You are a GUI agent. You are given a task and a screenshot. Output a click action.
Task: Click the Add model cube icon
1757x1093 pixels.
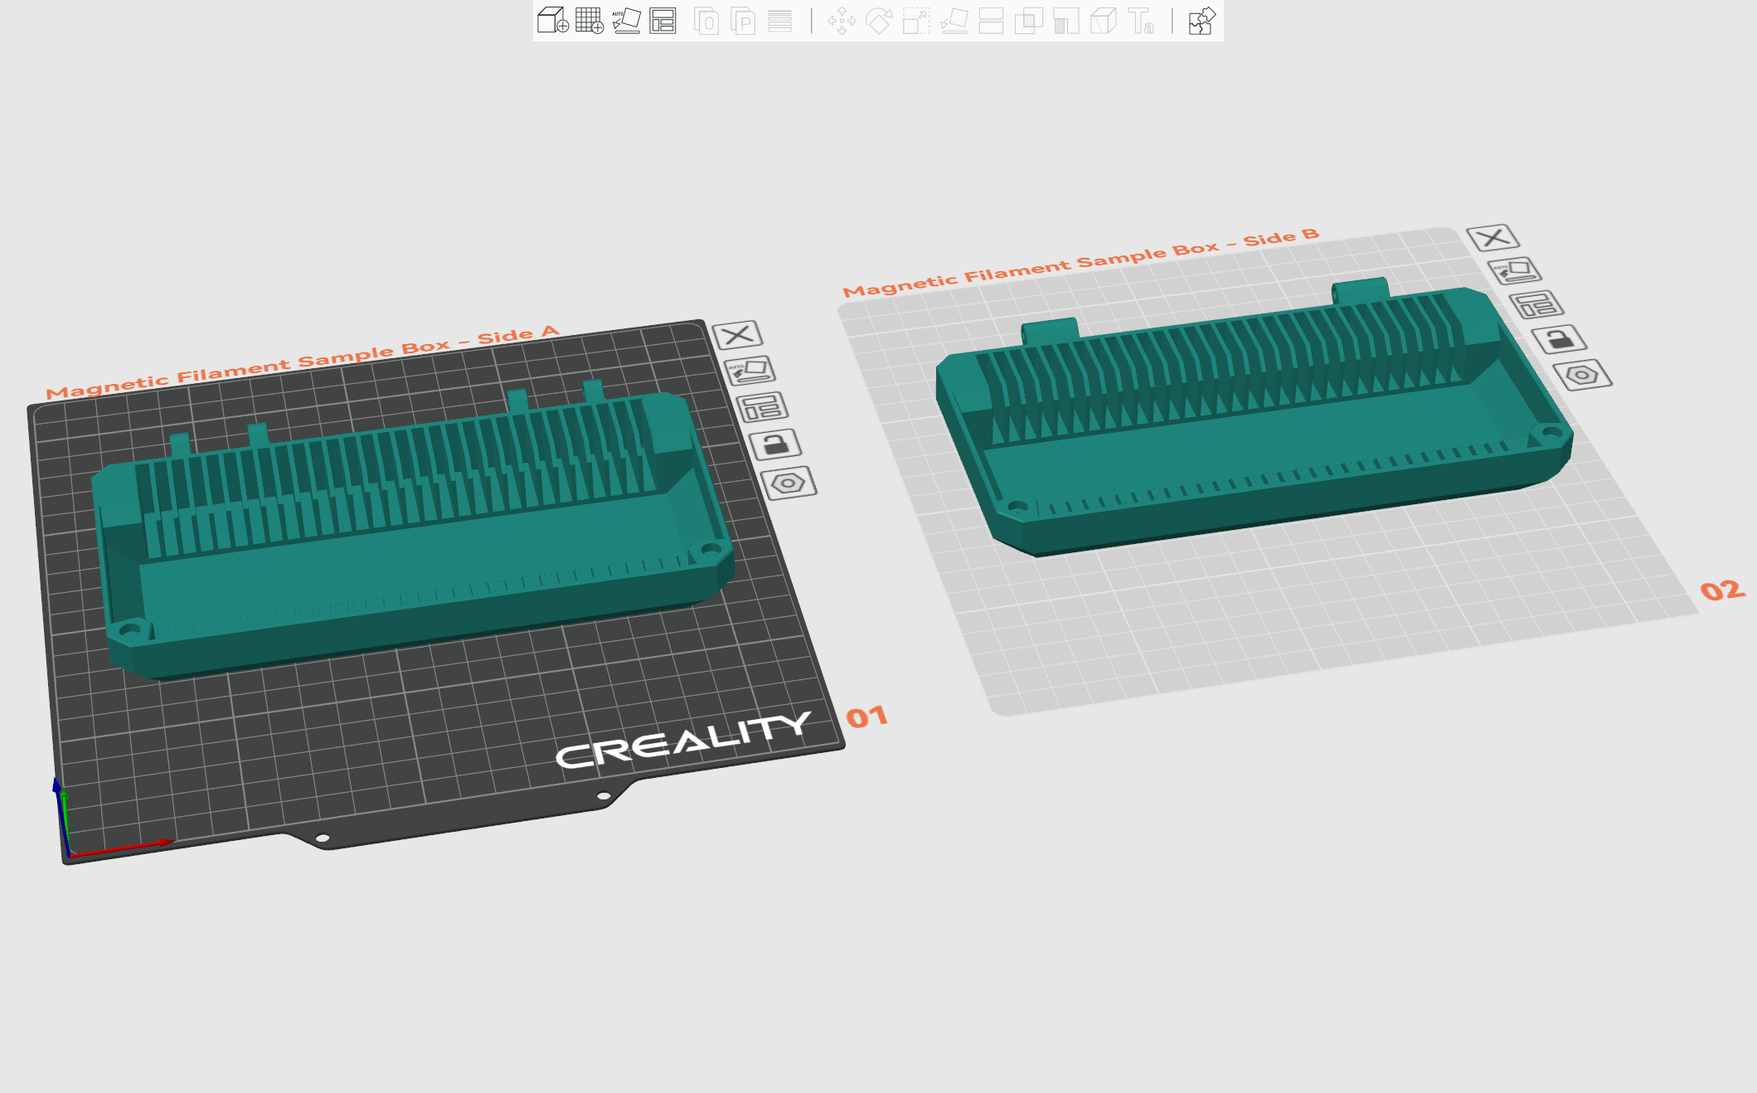pyautogui.click(x=553, y=20)
